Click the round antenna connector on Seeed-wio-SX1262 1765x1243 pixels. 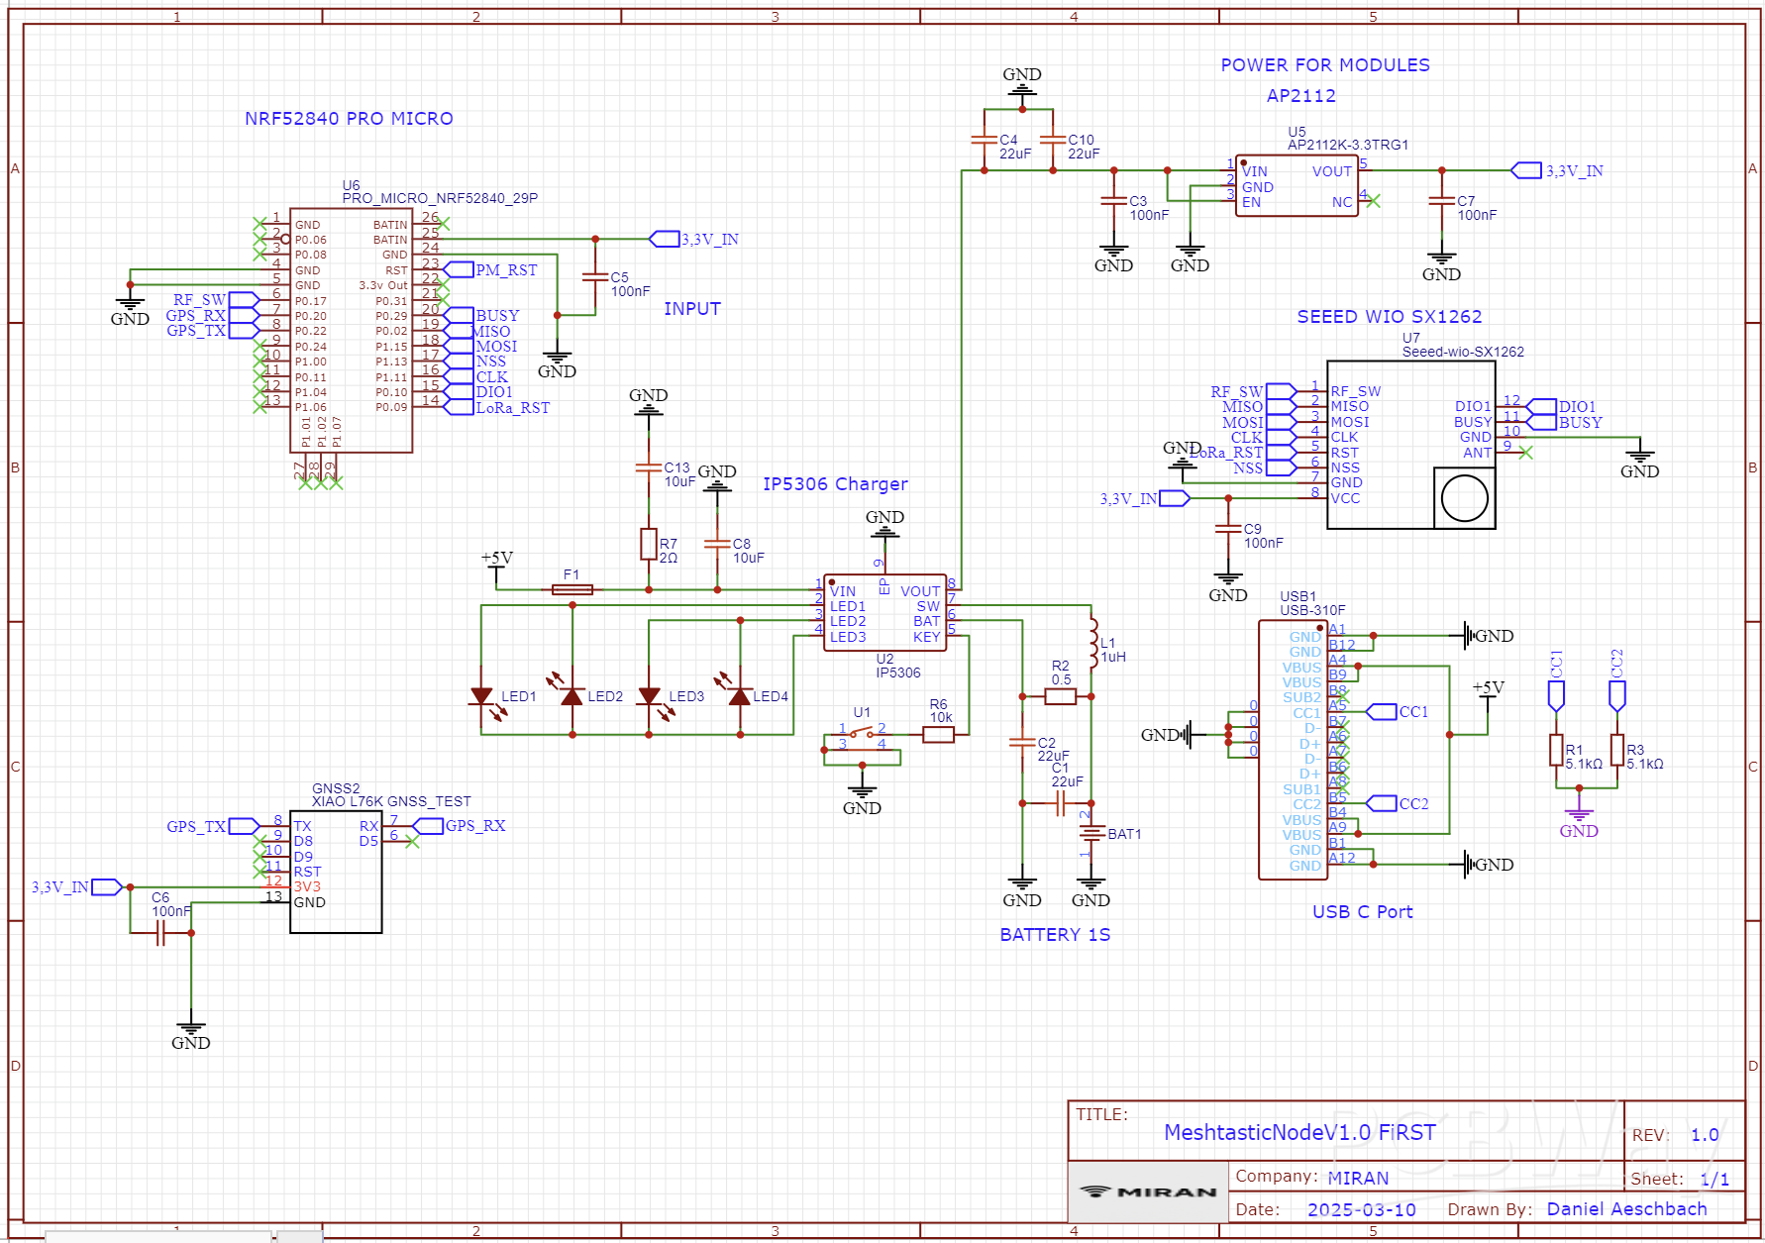(1464, 498)
